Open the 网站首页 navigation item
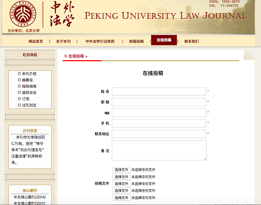The height and width of the screenshot is (205, 261). (35, 41)
